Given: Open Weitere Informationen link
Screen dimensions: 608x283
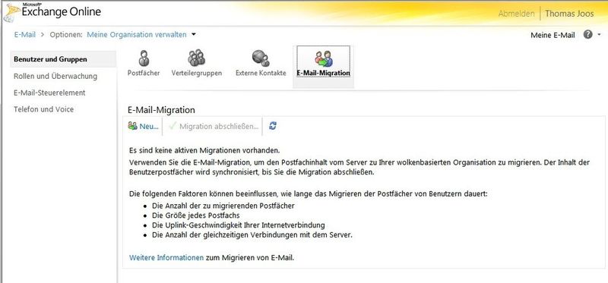Looking at the screenshot, I should 166,257.
